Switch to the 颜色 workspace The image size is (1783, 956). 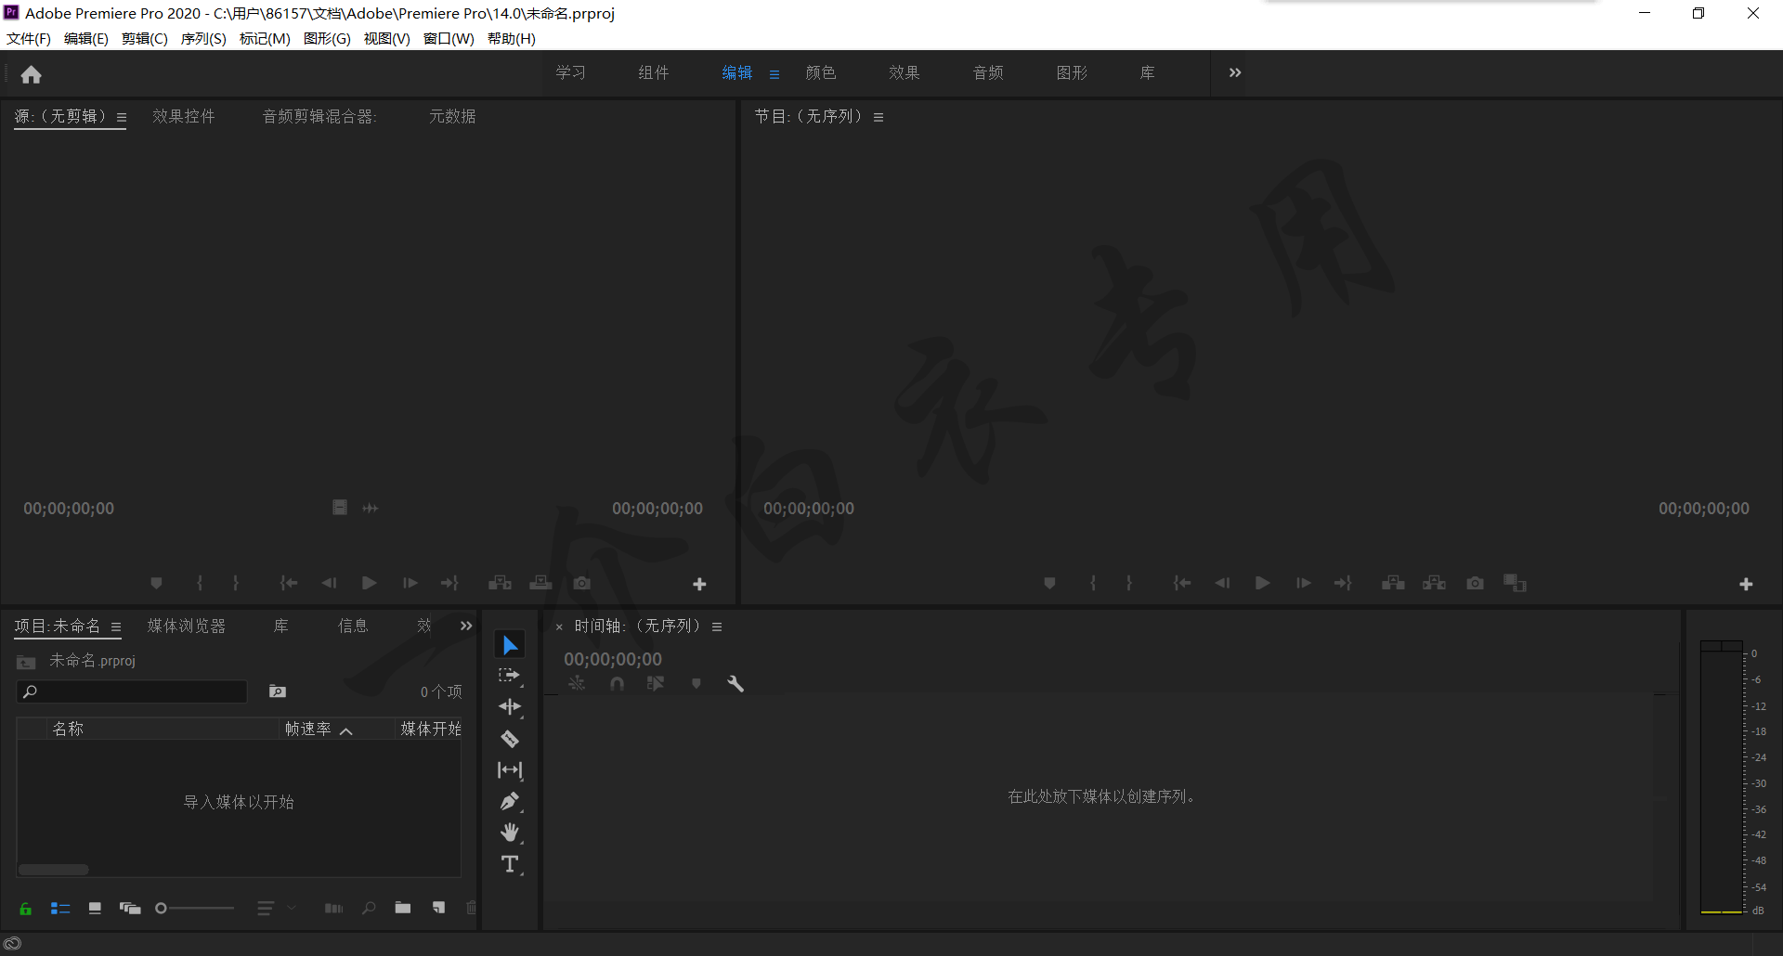[820, 72]
